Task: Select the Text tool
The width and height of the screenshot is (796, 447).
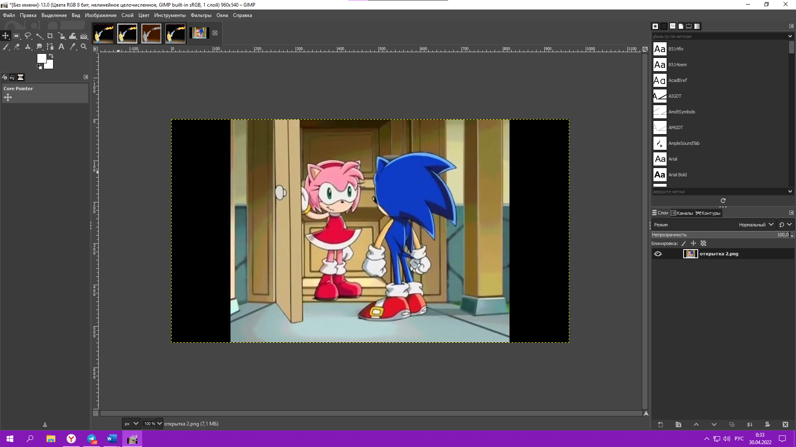Action: click(61, 47)
